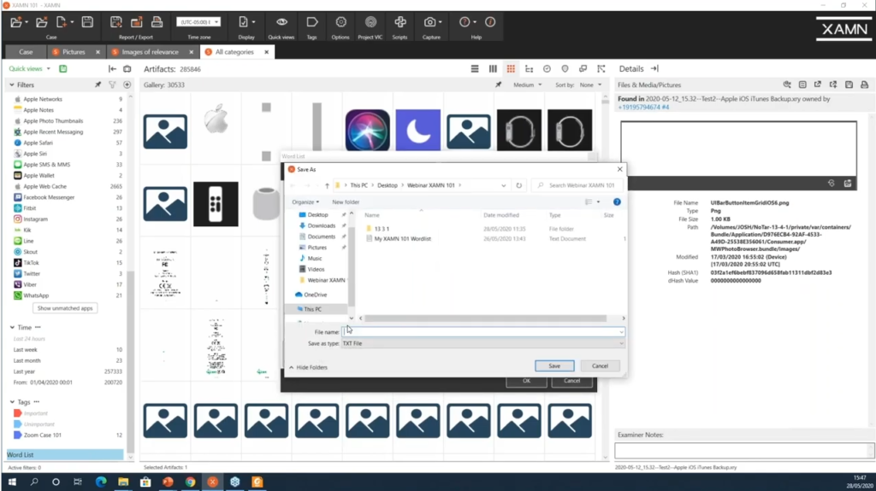Select Word List filter item

(x=65, y=455)
